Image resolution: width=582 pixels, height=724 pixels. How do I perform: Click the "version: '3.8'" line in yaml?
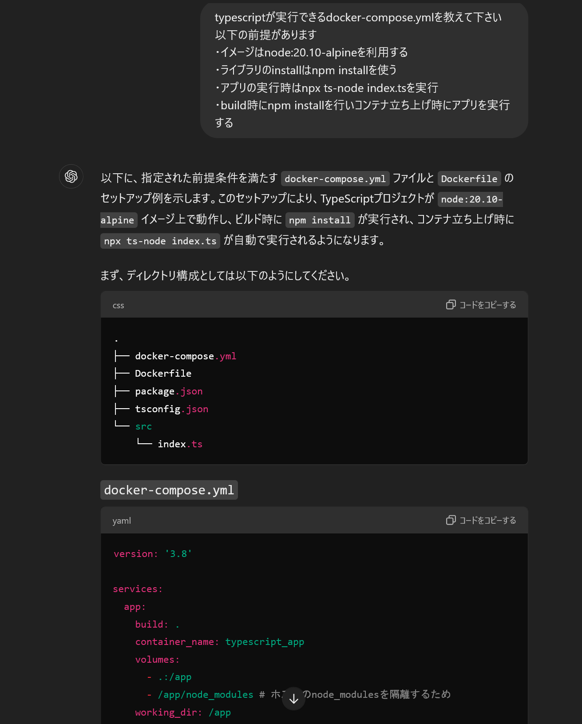(153, 554)
